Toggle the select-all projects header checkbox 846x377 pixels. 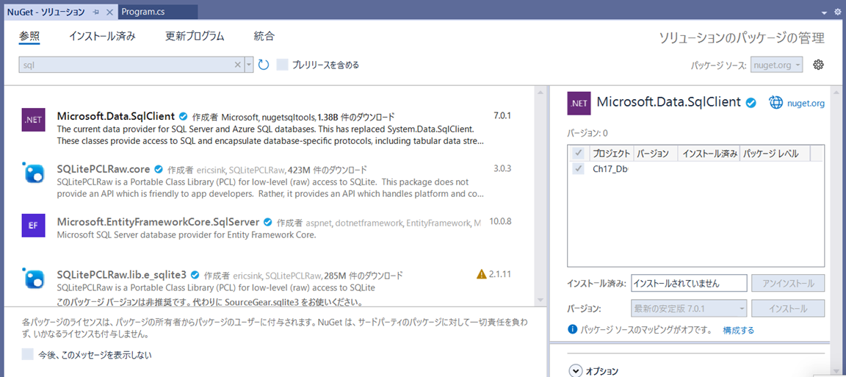579,154
